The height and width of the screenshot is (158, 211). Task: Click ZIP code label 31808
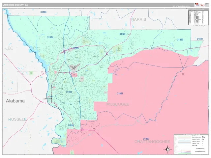point(43,12)
